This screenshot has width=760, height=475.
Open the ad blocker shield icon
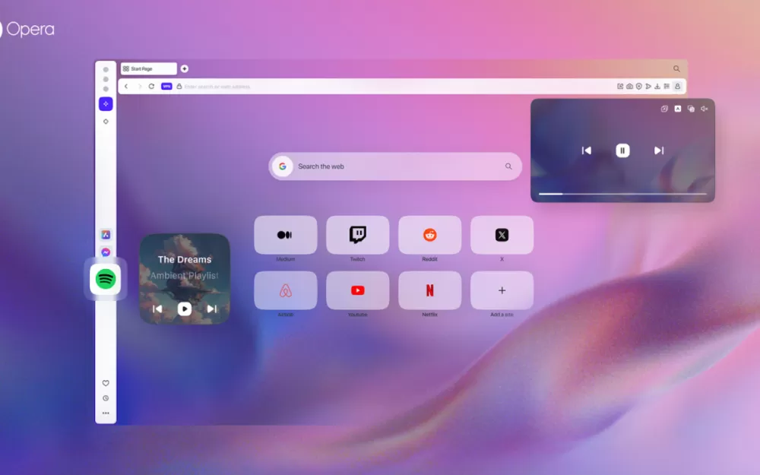639,87
